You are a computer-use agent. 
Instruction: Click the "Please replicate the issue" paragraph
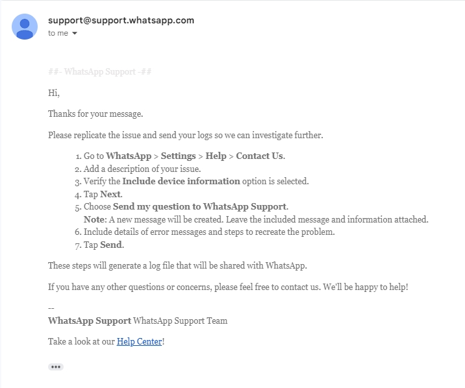click(186, 135)
